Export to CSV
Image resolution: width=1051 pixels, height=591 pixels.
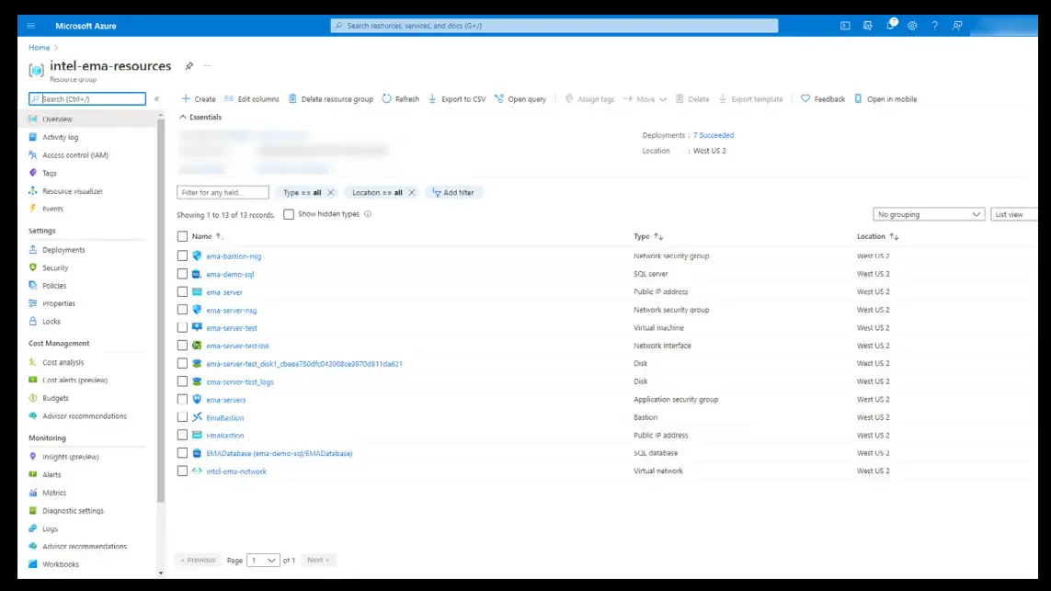point(457,99)
